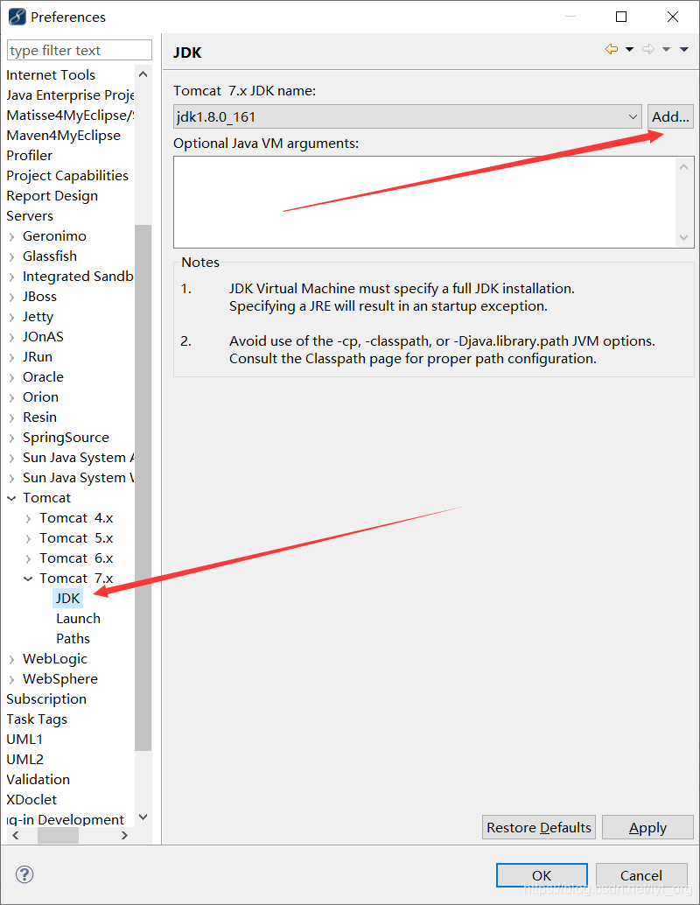Select JDK under Tomcat 7.x
700x905 pixels.
(x=67, y=599)
